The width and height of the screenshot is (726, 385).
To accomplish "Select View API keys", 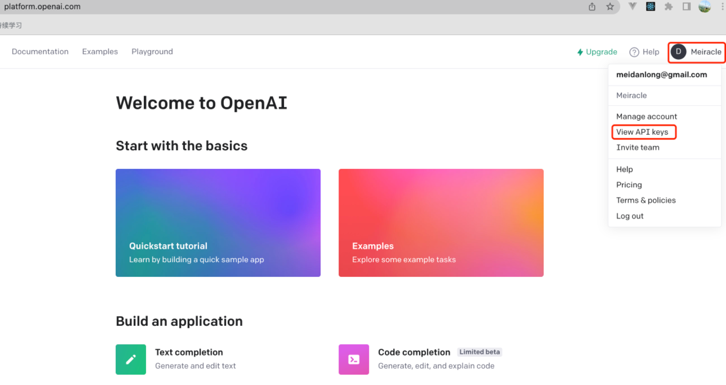I will pos(642,132).
